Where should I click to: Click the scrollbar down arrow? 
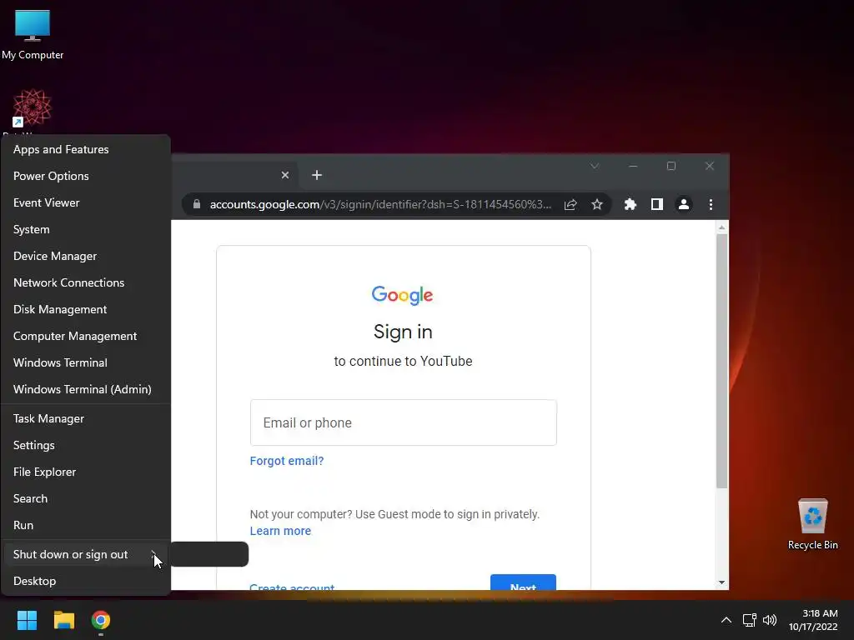coord(721,582)
